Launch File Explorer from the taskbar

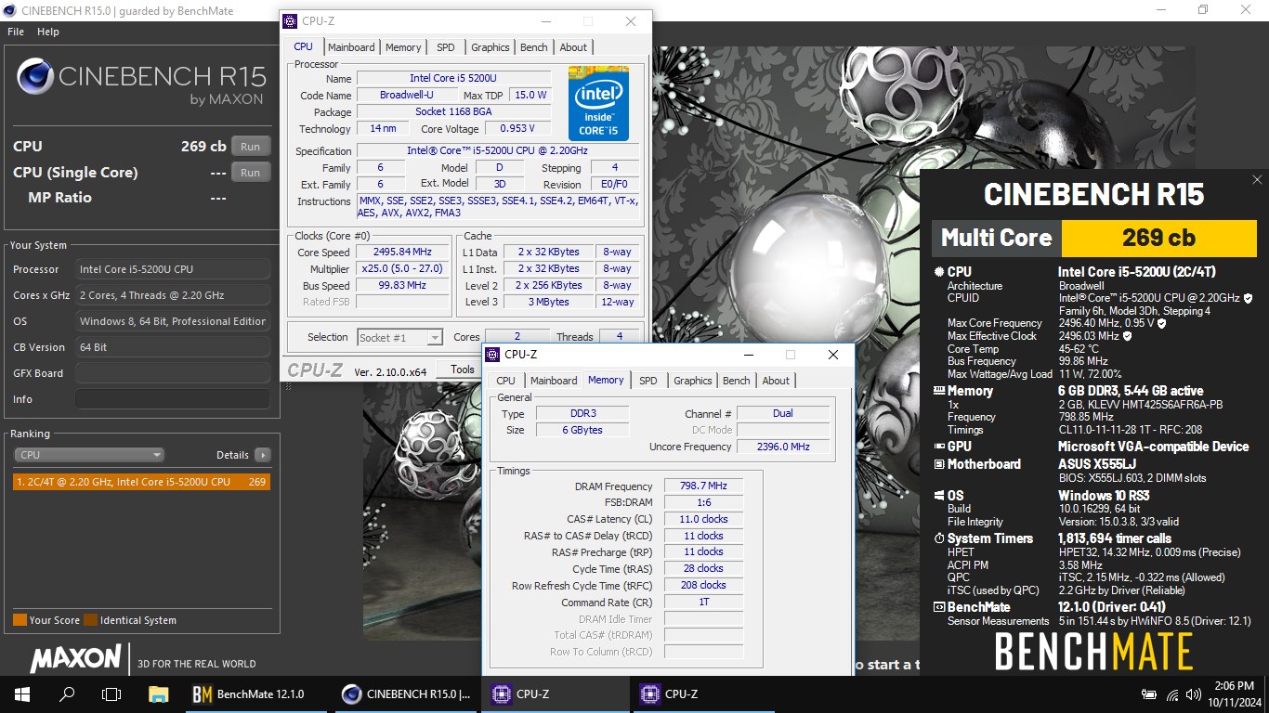coord(158,694)
